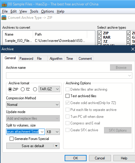Uncheck RAR in Select archive types
The height and width of the screenshot is (163, 135).
(x=100, y=37)
